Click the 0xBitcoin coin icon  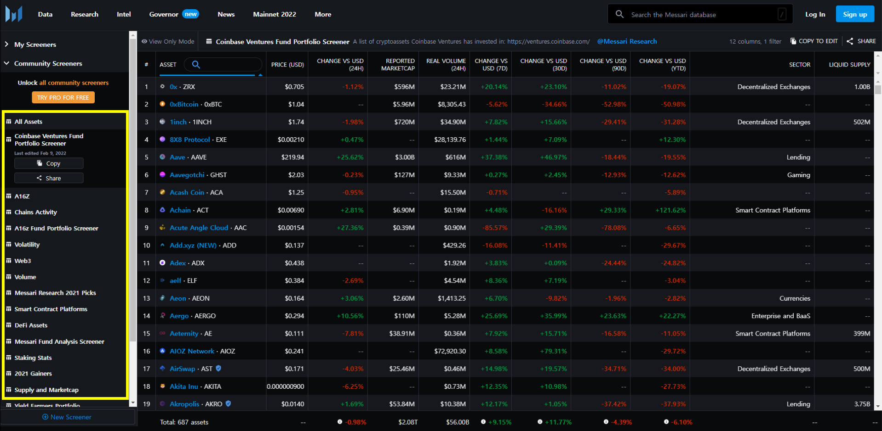162,104
